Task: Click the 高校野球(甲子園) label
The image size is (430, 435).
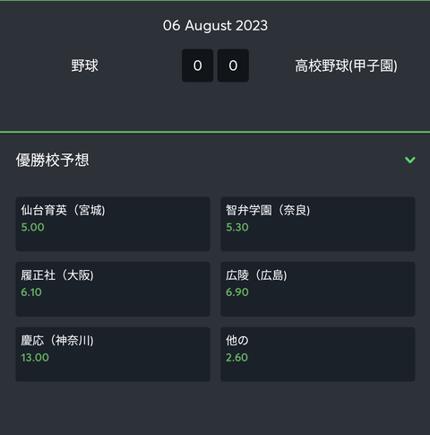Action: click(346, 65)
